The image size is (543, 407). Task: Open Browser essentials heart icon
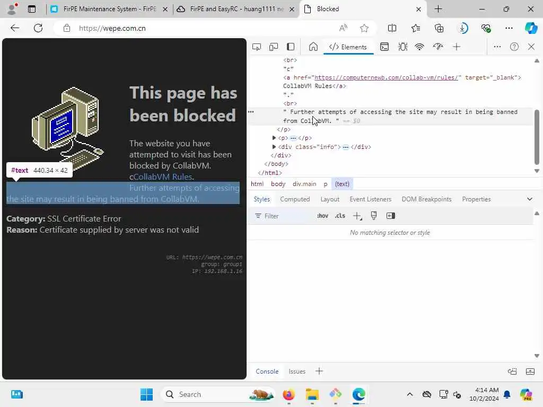pyautogui.click(x=486, y=28)
